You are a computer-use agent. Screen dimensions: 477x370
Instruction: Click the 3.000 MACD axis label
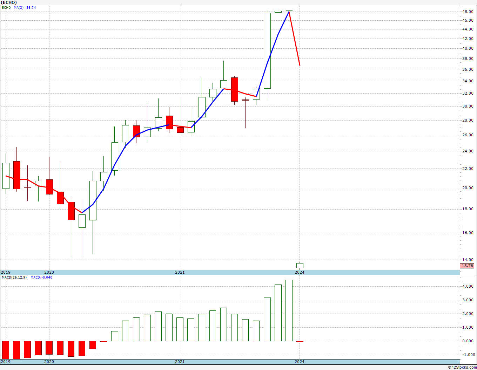point(468,300)
